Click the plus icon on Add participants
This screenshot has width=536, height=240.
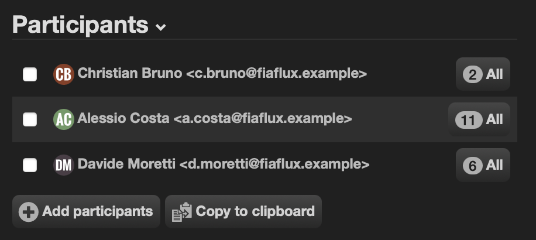pos(28,212)
